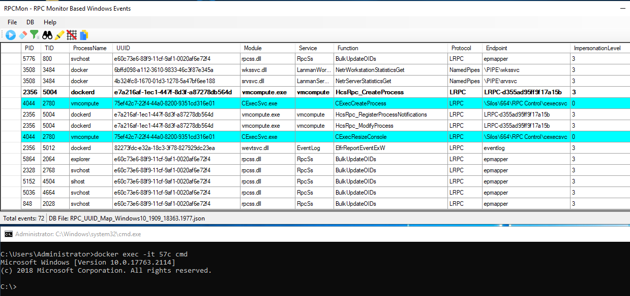Image resolution: width=630 pixels, height=296 pixels.
Task: Select the bold HcsRpc_CreateProcess row
Action: [315, 92]
